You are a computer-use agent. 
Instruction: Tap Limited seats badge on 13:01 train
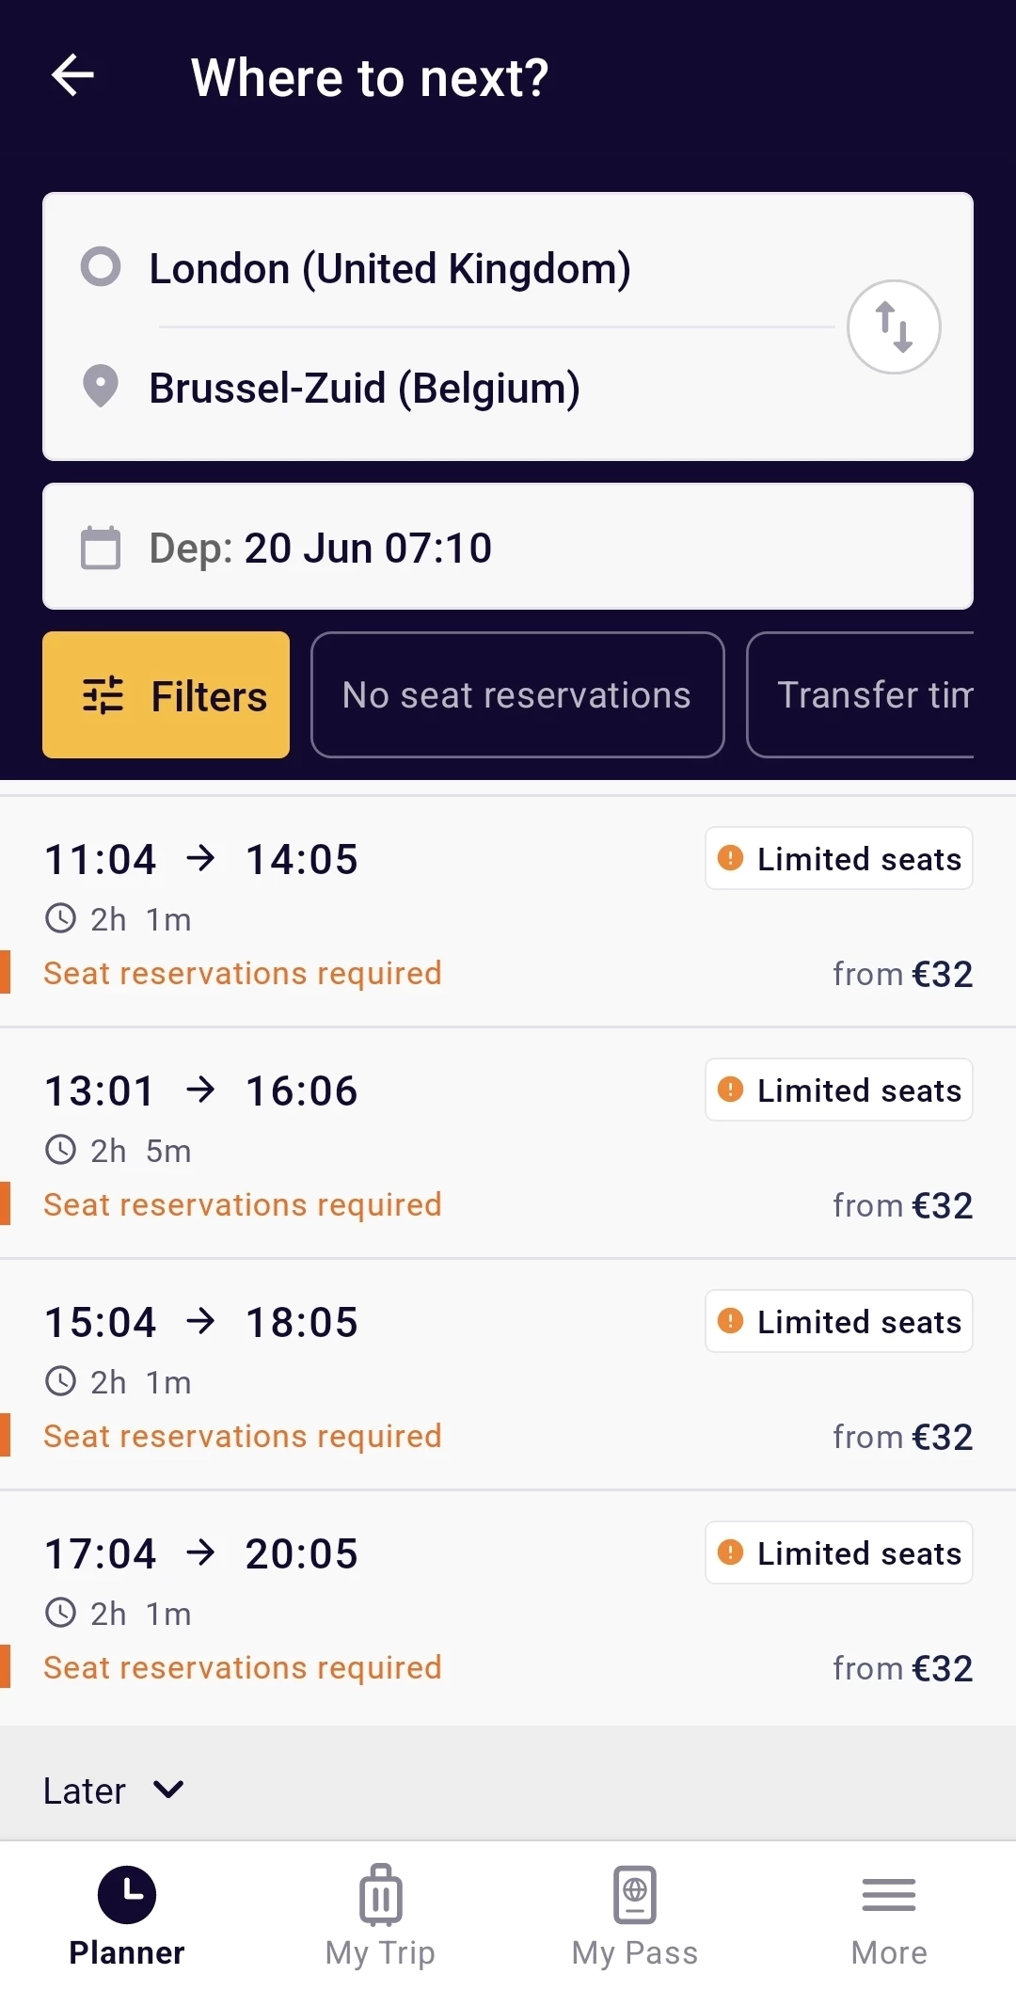tap(839, 1091)
